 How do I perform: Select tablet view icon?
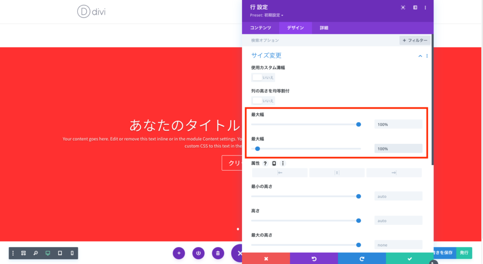[60, 253]
